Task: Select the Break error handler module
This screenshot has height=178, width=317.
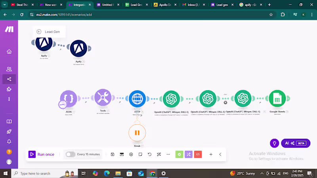Action: click(x=137, y=133)
